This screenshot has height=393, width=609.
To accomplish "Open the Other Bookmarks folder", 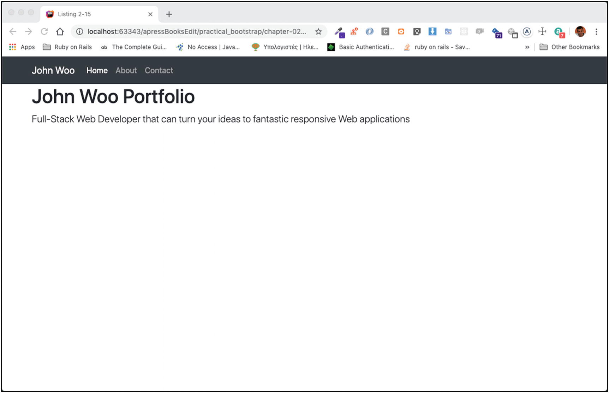I will coord(569,47).
